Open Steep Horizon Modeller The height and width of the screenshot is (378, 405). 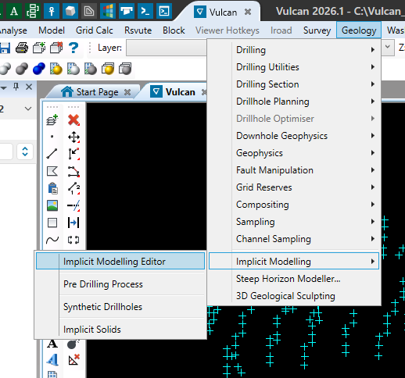[294, 279]
